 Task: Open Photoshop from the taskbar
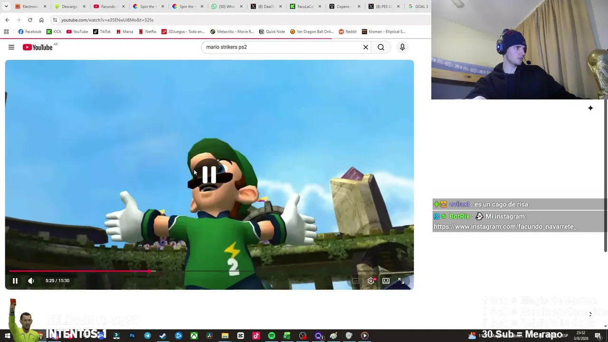[x=132, y=336]
